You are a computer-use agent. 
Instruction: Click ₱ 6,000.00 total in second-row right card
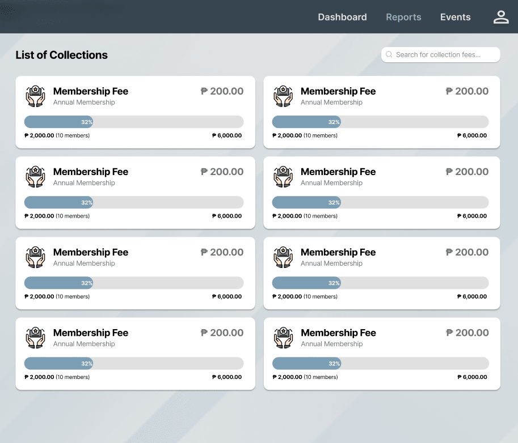[x=471, y=216]
